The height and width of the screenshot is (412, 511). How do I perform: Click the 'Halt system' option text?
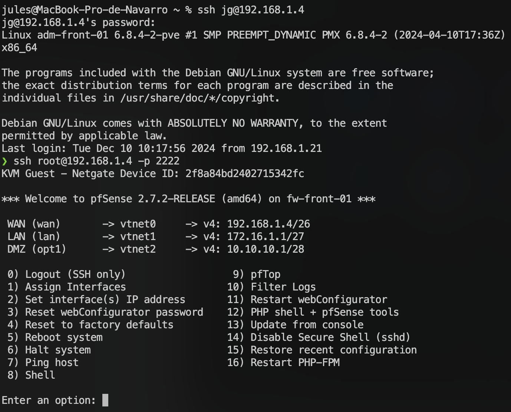click(x=58, y=350)
